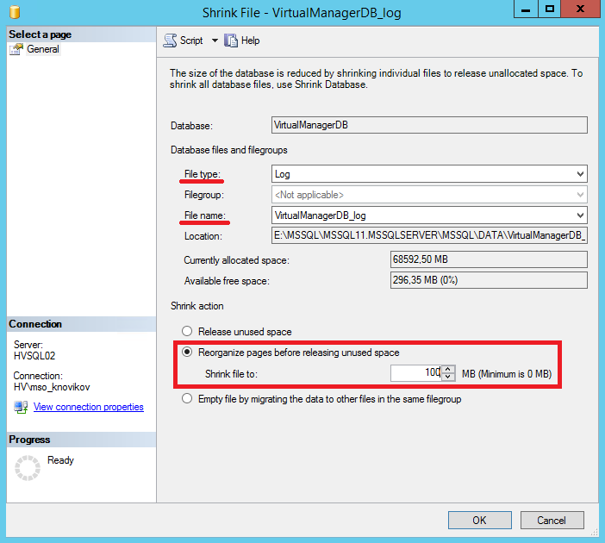Open View connection properties link
This screenshot has width=605, height=543.
coord(89,407)
